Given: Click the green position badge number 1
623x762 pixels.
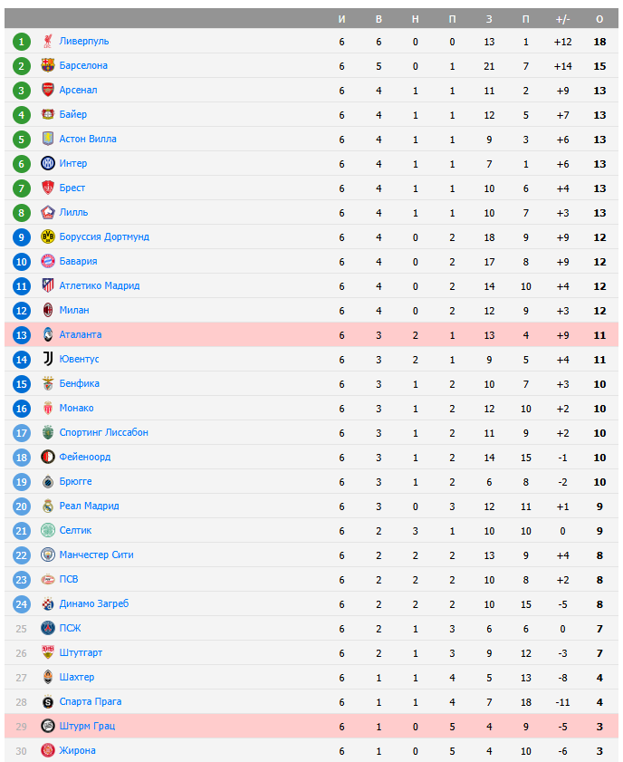Looking at the screenshot, I should [x=22, y=41].
